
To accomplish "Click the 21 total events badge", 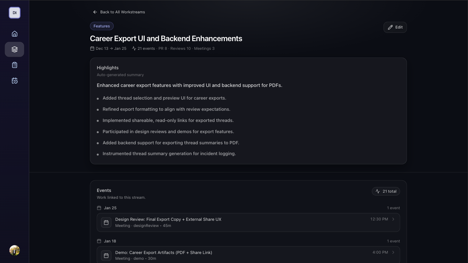I will click(x=386, y=191).
